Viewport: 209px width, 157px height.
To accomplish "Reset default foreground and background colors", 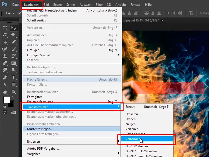I will pos(4,106).
